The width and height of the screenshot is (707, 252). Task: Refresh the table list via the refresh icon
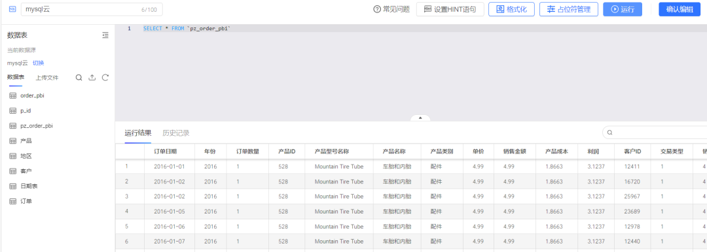coord(105,78)
